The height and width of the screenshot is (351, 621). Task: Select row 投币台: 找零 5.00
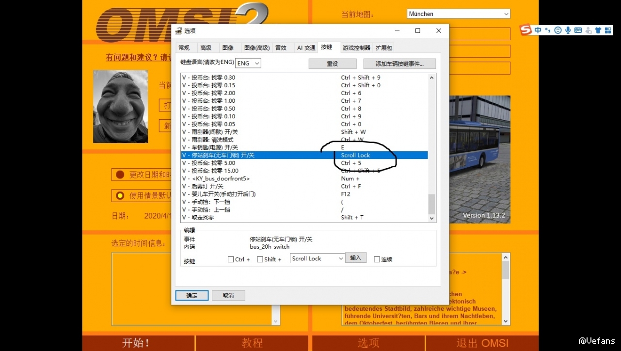pos(304,163)
